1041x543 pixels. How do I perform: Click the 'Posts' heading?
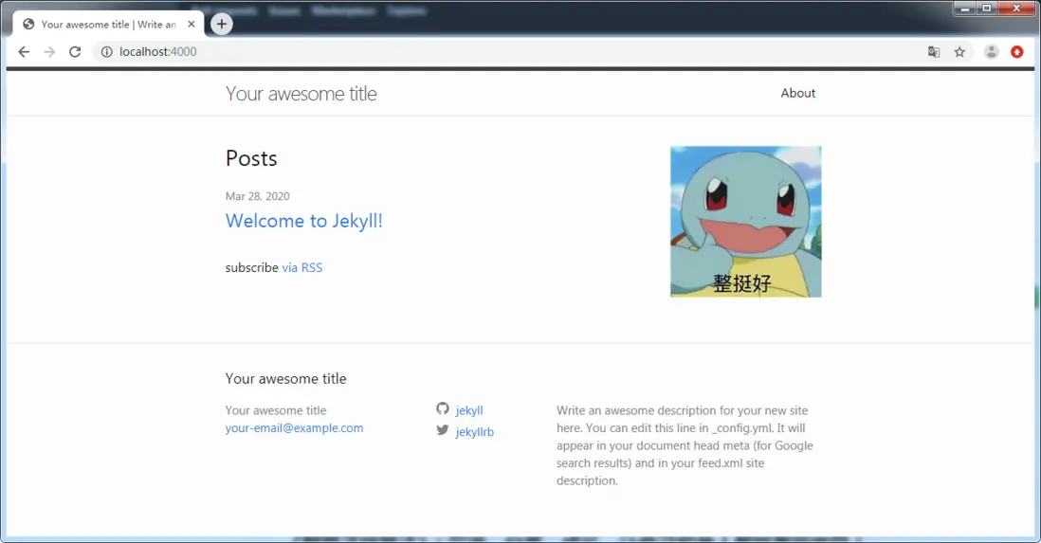pyautogui.click(x=251, y=158)
